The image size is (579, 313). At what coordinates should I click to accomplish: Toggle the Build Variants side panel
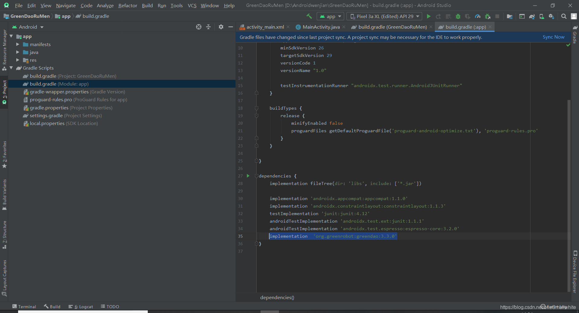point(4,195)
